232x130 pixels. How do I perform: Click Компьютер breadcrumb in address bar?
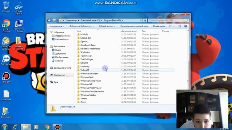[71, 20]
